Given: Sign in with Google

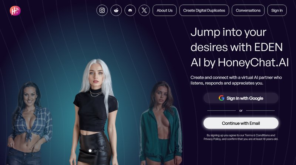Looking at the screenshot, I should 241,98.
